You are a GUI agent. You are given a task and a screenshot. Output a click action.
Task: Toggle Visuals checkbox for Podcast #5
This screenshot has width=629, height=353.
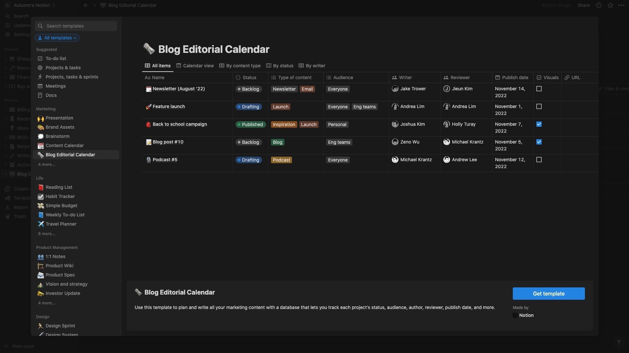pos(539,160)
